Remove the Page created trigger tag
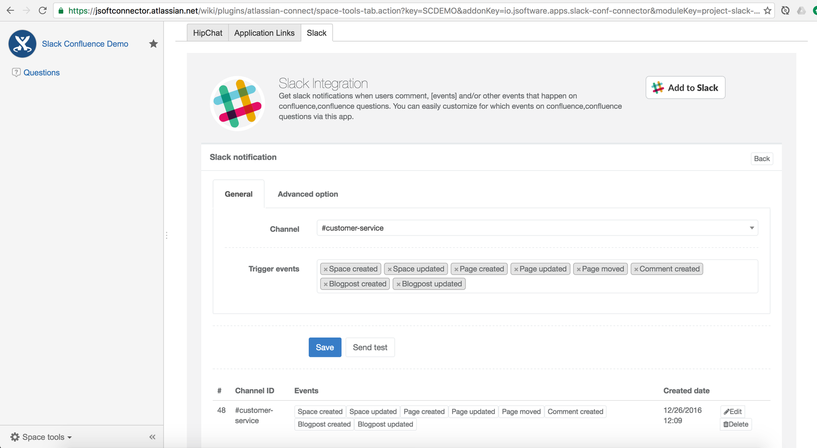 click(456, 269)
